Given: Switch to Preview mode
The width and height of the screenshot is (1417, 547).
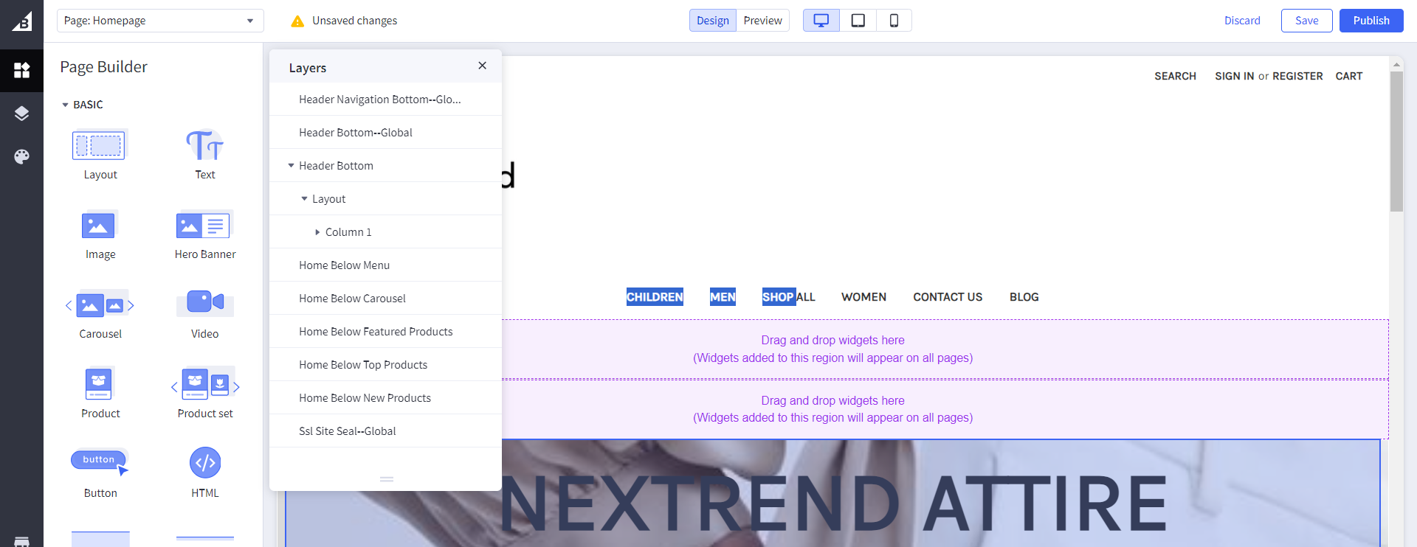Looking at the screenshot, I should click(762, 21).
